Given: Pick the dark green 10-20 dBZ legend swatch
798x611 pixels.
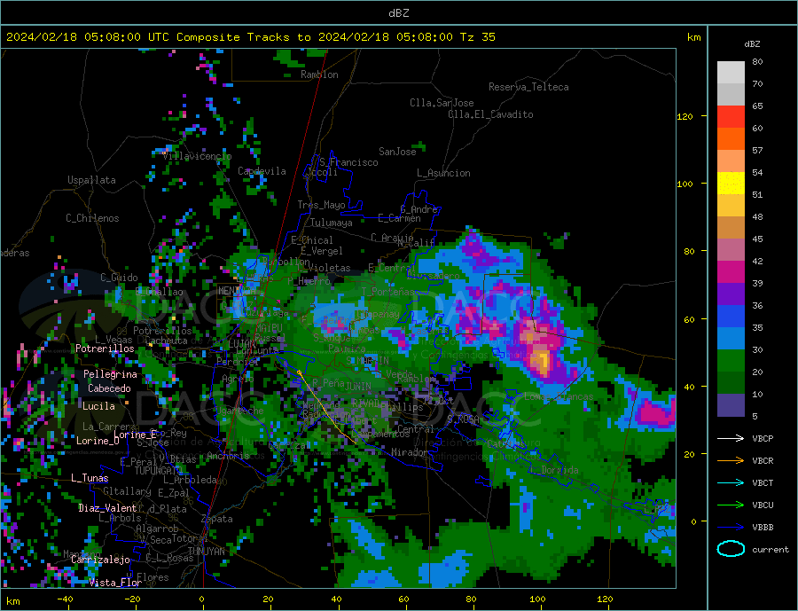Looking at the screenshot, I should (731, 383).
